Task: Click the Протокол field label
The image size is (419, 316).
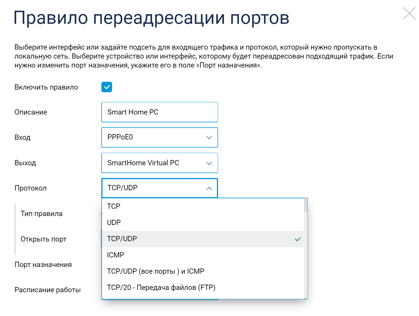Action: click(30, 188)
